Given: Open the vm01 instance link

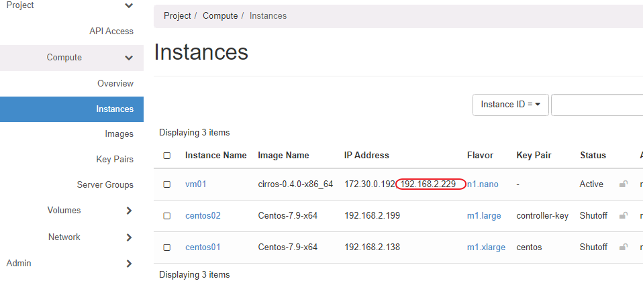Looking at the screenshot, I should pos(195,184).
